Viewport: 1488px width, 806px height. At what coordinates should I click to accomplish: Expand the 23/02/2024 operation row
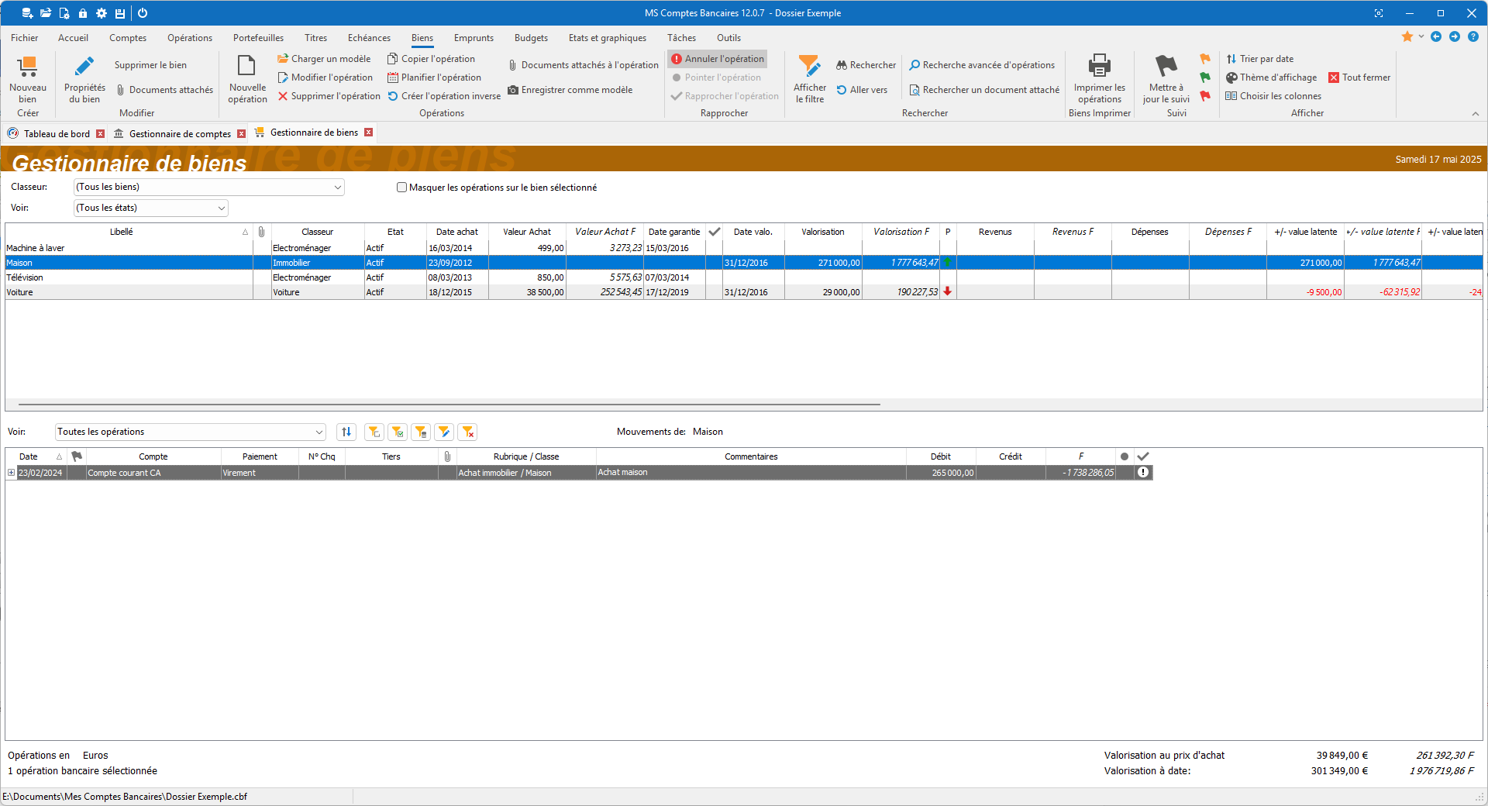tap(11, 473)
